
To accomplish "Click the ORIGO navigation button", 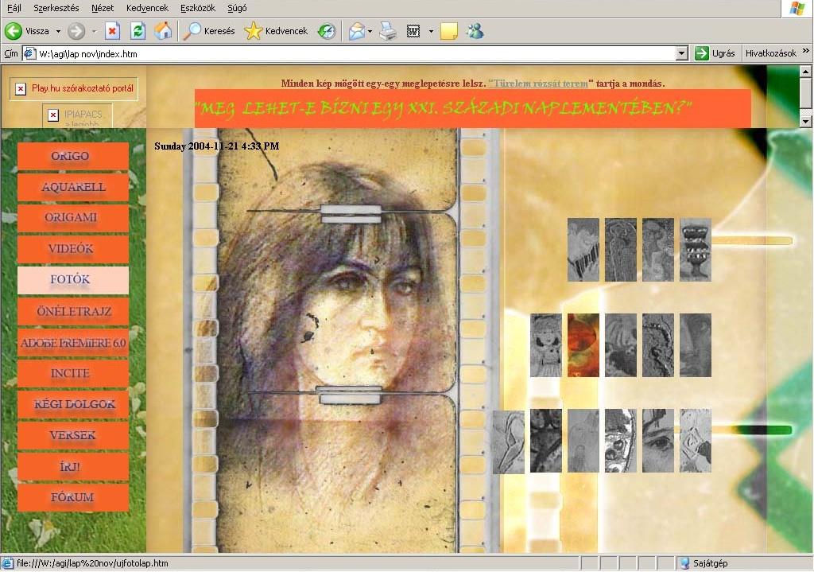I will [73, 156].
